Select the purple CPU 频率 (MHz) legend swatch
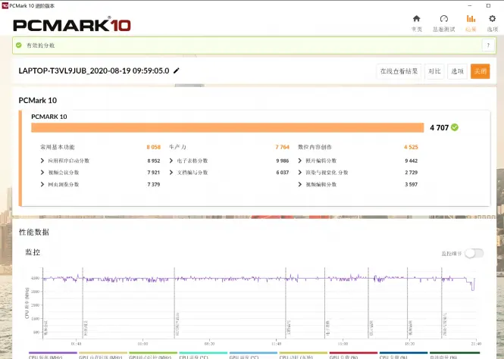Image resolution: width=504 pixels, height=359 pixels. [53, 353]
